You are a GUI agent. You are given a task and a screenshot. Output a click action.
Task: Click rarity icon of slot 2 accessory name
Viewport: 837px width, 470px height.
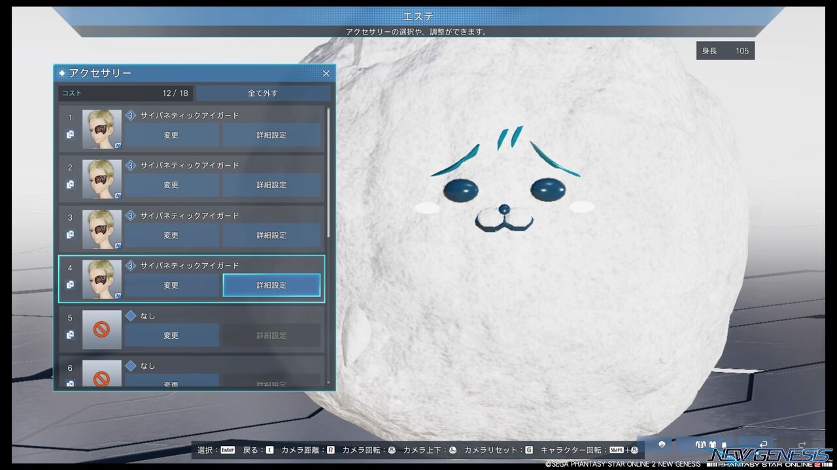(x=130, y=166)
